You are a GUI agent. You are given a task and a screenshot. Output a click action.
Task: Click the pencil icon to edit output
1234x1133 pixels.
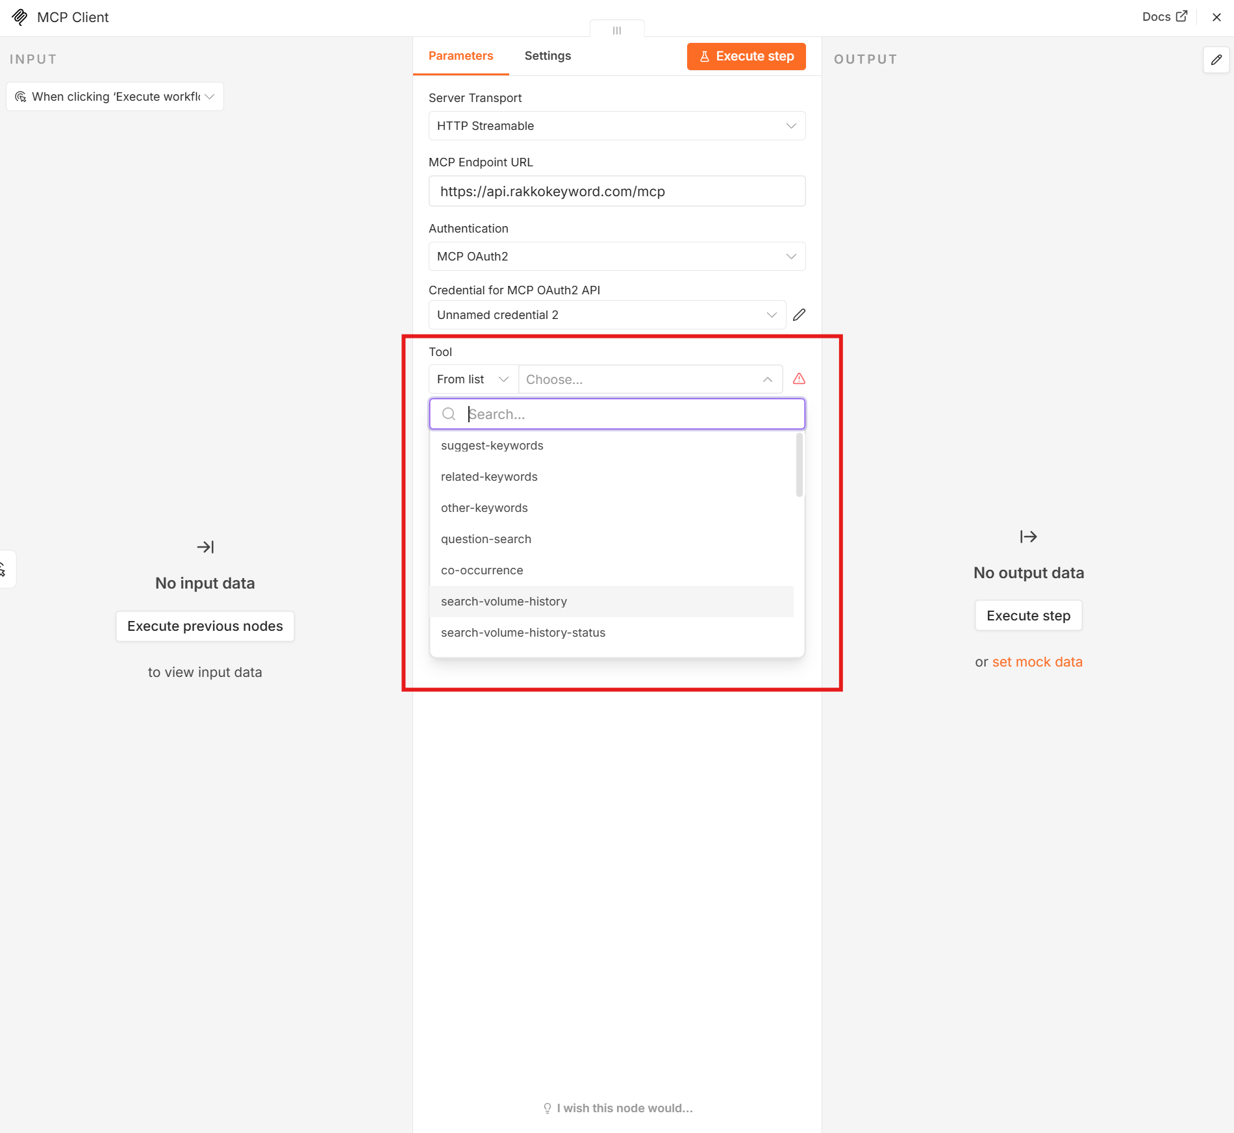coord(1216,60)
